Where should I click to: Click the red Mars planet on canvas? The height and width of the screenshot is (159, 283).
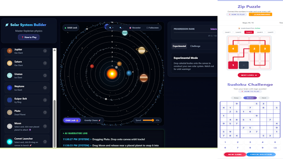coord(92,66)
